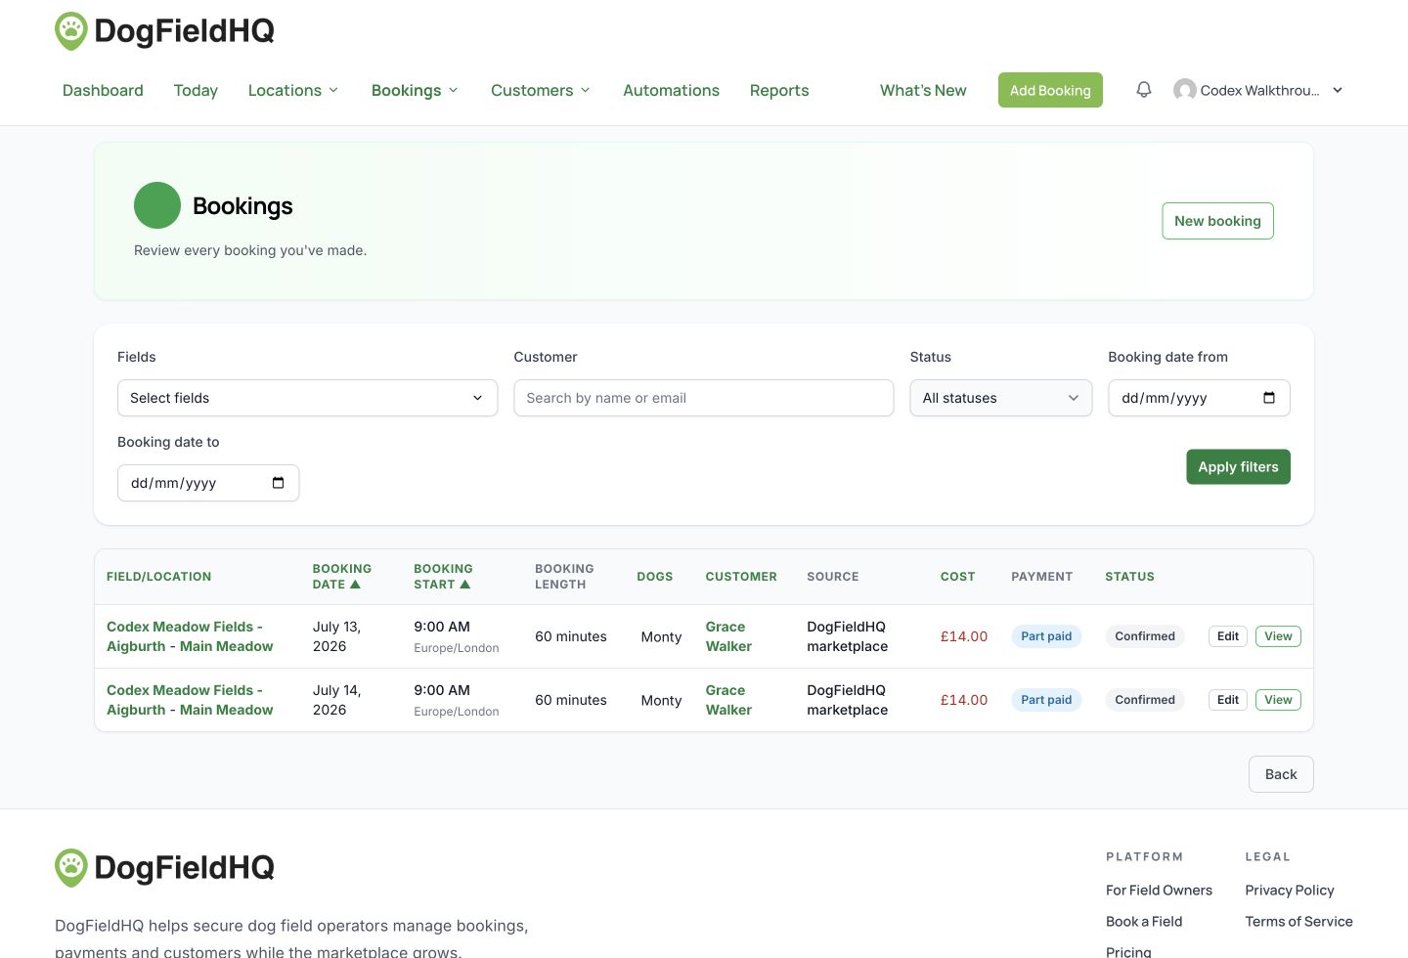
Task: Open Codex Meadow Fields link for July 14
Action: [x=190, y=700]
